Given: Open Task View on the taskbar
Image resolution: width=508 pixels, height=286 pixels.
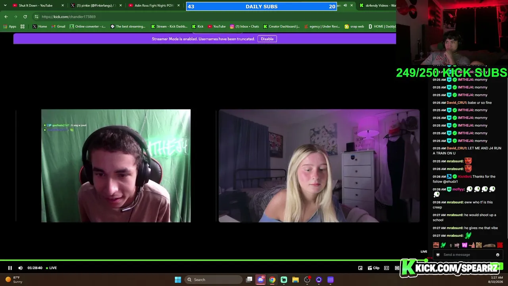Looking at the screenshot, I should (249, 280).
